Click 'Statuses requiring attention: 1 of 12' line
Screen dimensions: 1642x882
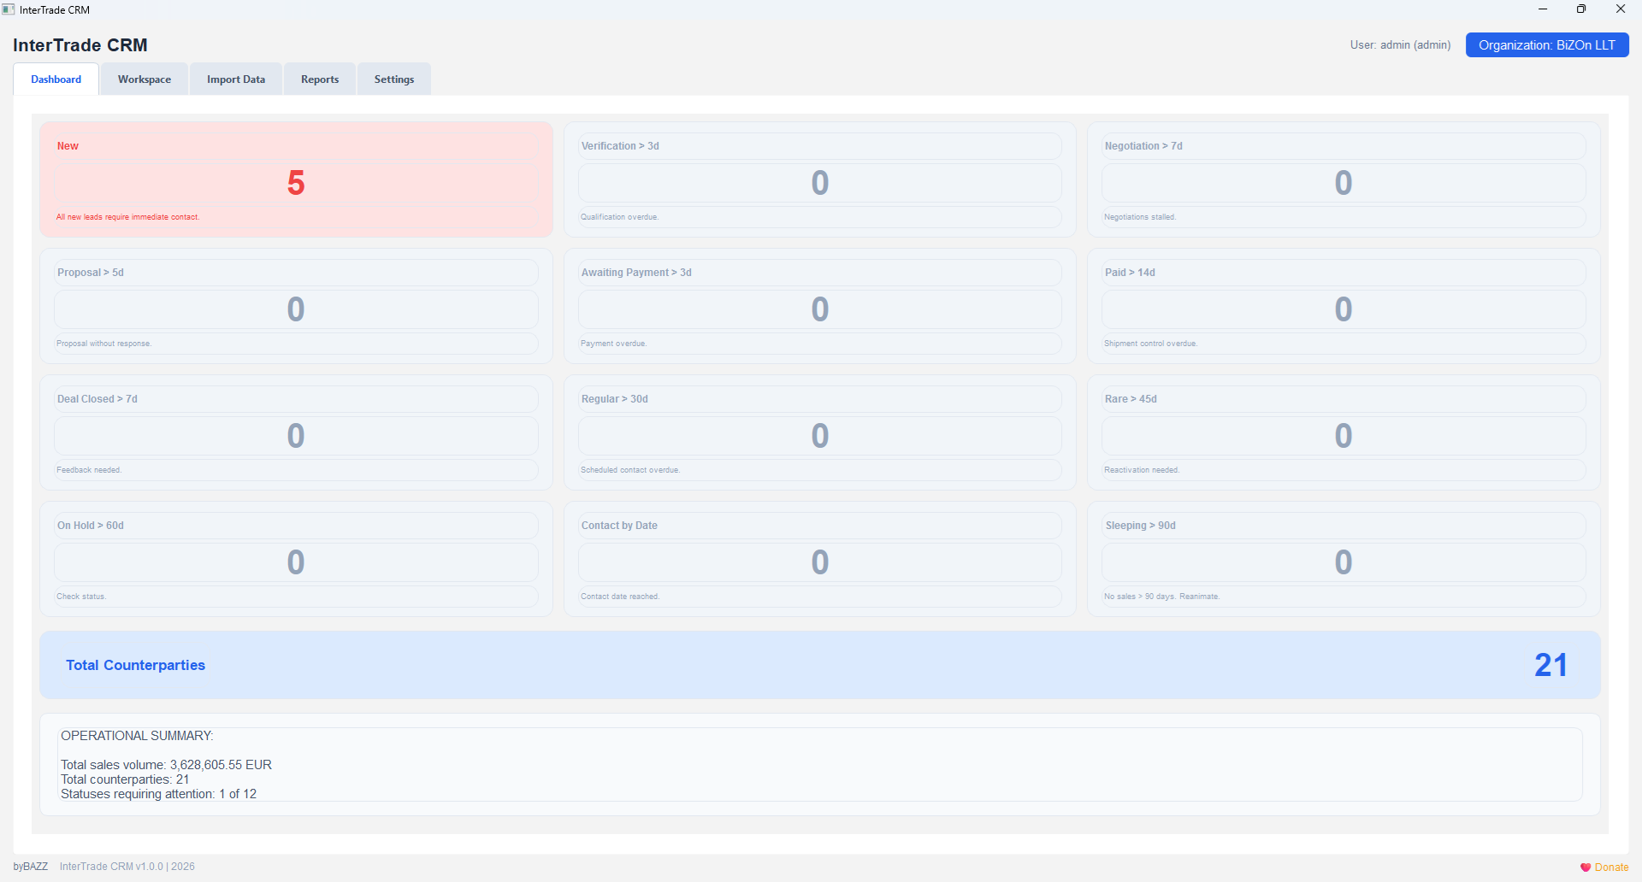(x=158, y=794)
